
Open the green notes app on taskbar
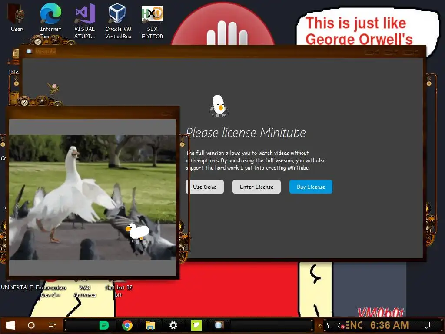[x=104, y=325]
